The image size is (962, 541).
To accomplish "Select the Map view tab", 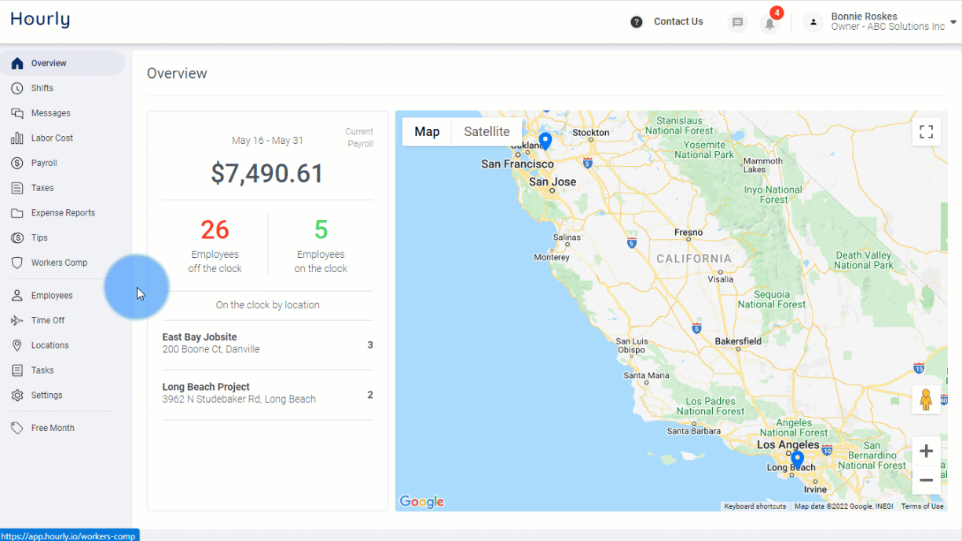I will point(427,132).
